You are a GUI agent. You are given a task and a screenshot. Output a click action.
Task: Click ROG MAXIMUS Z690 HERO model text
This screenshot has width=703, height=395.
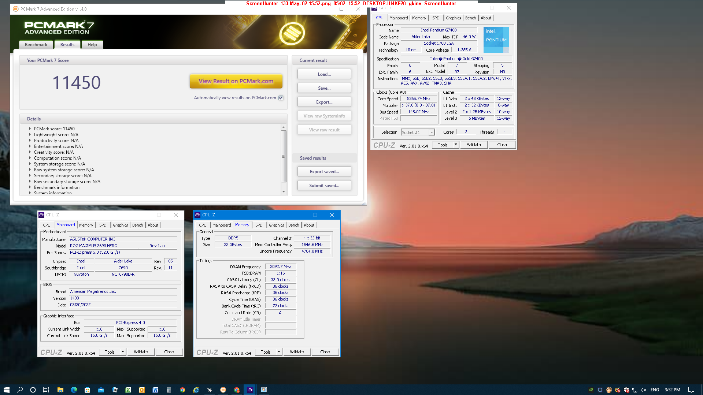pos(94,246)
